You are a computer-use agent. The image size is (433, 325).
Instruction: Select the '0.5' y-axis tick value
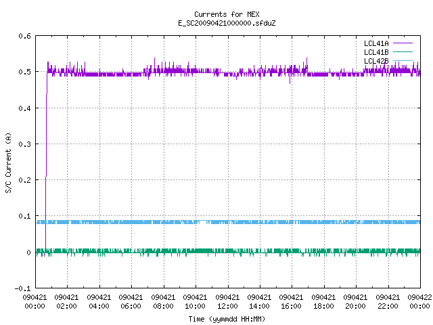click(x=24, y=72)
